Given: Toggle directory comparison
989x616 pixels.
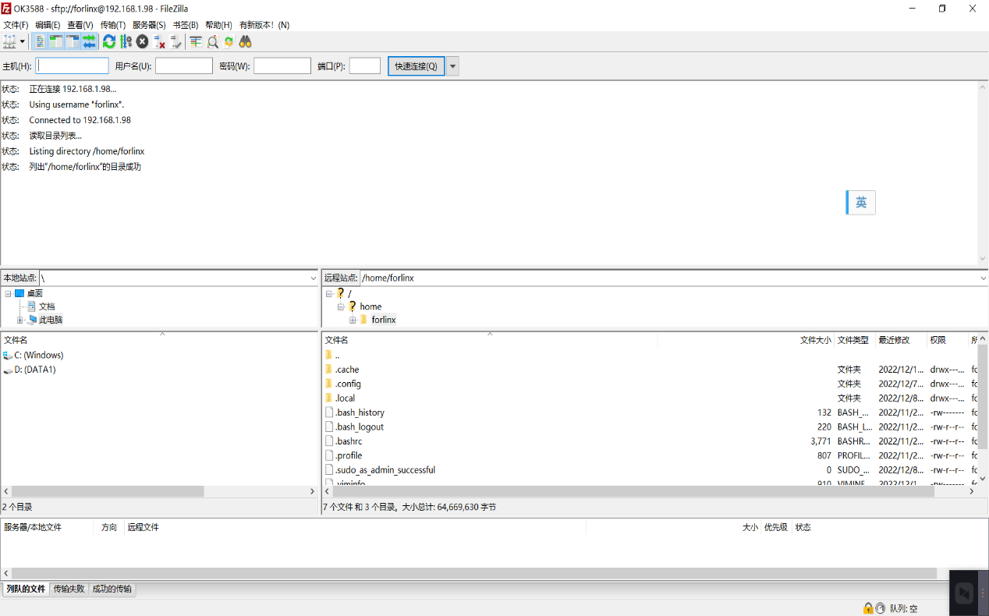Looking at the screenshot, I should 212,41.
